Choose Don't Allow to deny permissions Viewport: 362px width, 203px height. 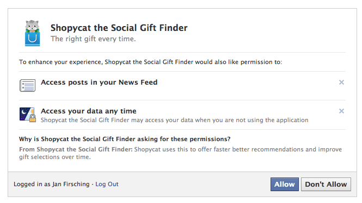click(x=326, y=184)
